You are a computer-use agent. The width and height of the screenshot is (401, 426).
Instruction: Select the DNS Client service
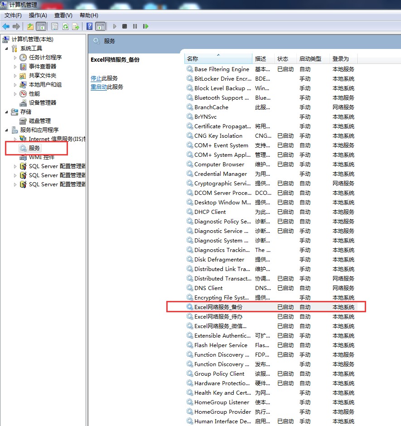pyautogui.click(x=271, y=288)
